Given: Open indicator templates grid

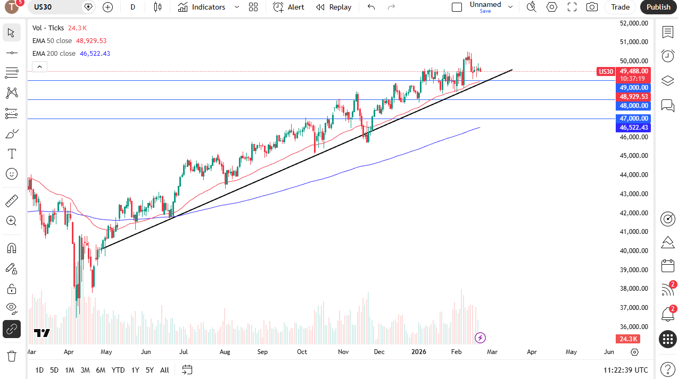Looking at the screenshot, I should tap(253, 7).
